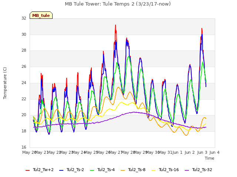The image size is (237, 177).
Task: Click the green Tul2_Ts-4 legend swatch
Action: [92, 170]
